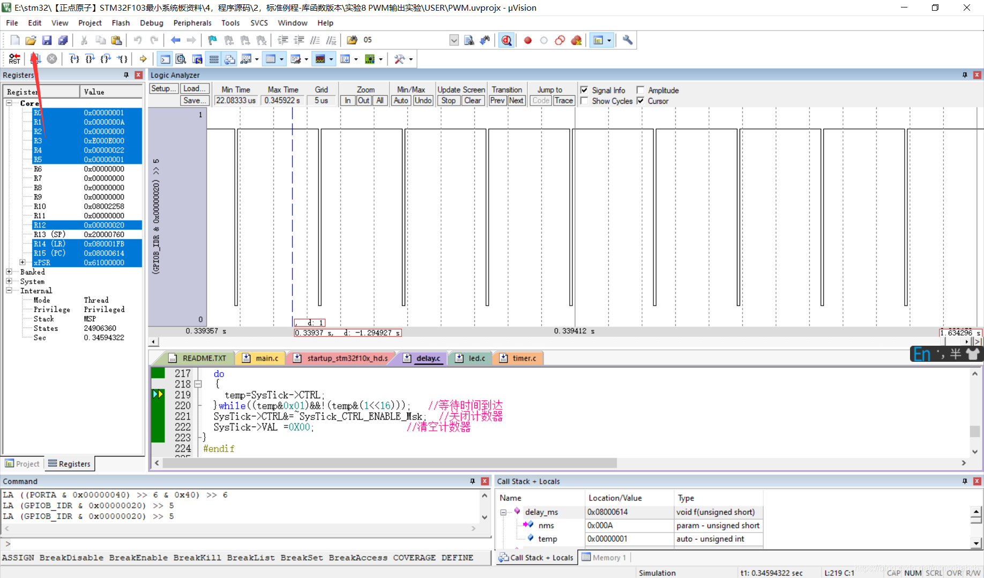Image resolution: width=984 pixels, height=578 pixels.
Task: Enable the Show Cycles checkbox
Action: [584, 101]
